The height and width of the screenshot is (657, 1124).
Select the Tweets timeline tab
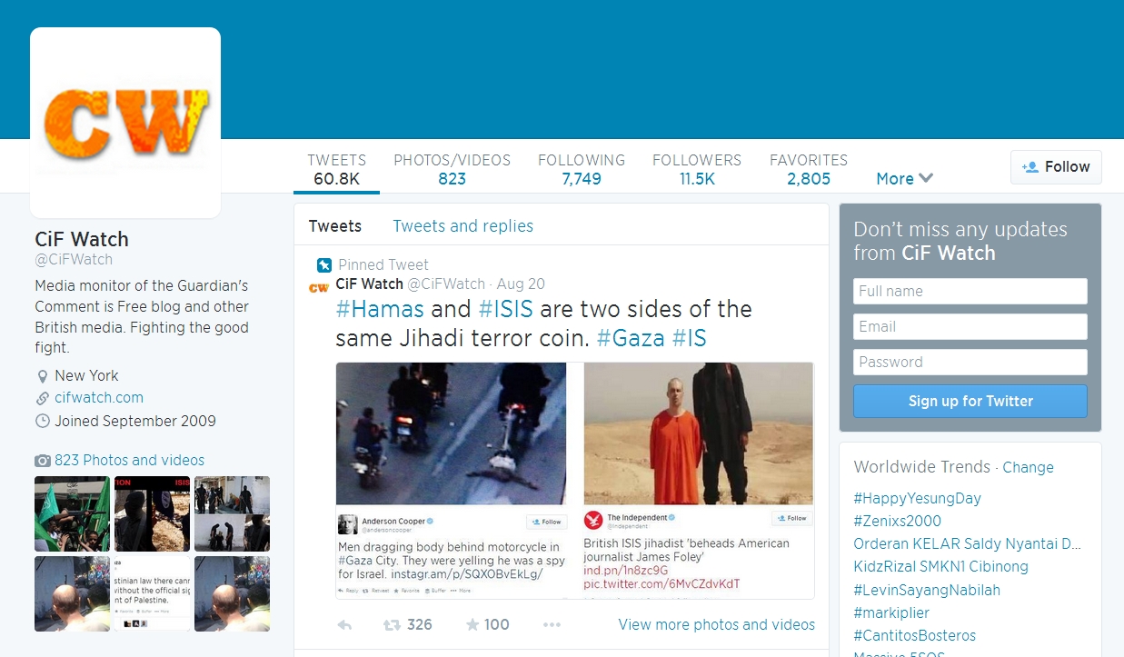334,226
